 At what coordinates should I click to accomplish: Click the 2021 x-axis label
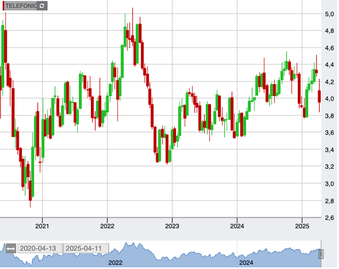(42, 226)
